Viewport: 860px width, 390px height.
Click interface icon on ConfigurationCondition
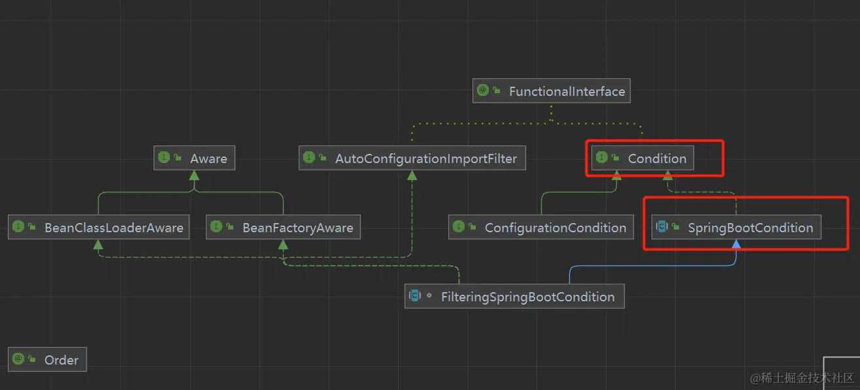[458, 227]
